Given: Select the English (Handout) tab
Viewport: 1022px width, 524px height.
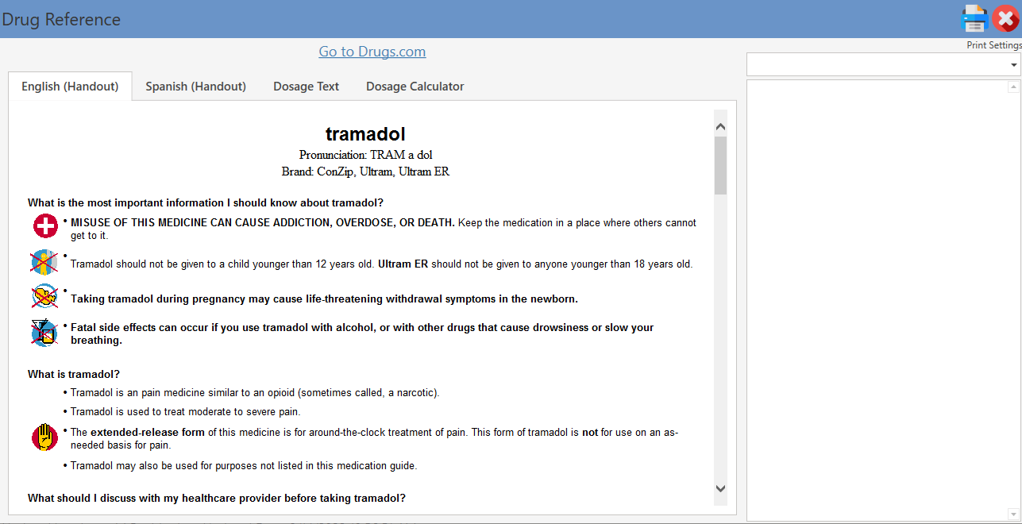Looking at the screenshot, I should tap(70, 86).
